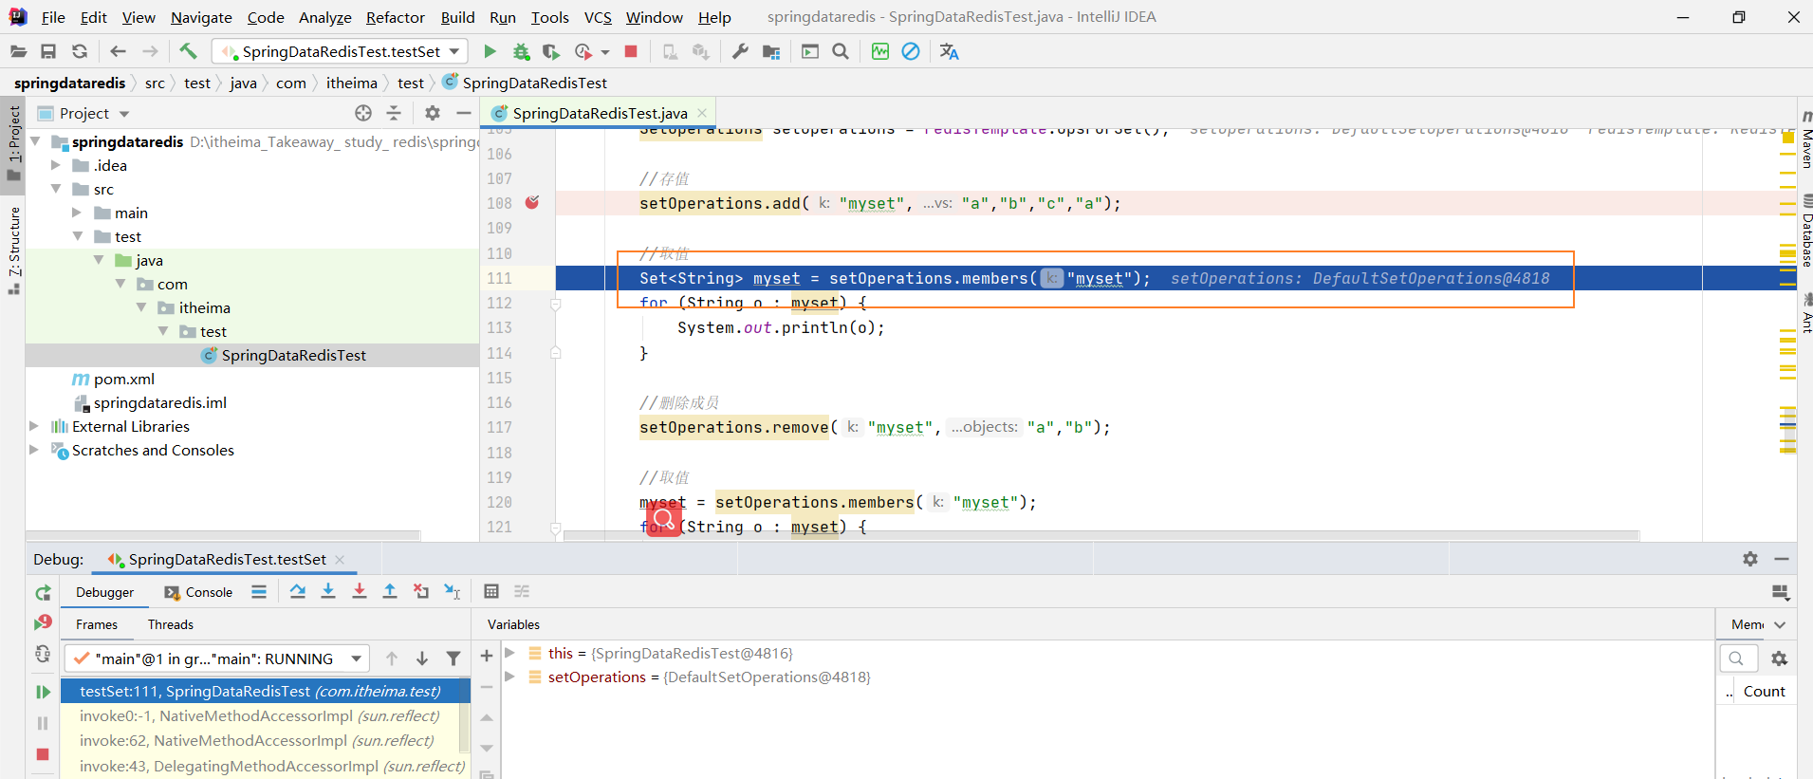Start debugging with the bug icon
Screen dimensions: 1813x779
(x=521, y=51)
